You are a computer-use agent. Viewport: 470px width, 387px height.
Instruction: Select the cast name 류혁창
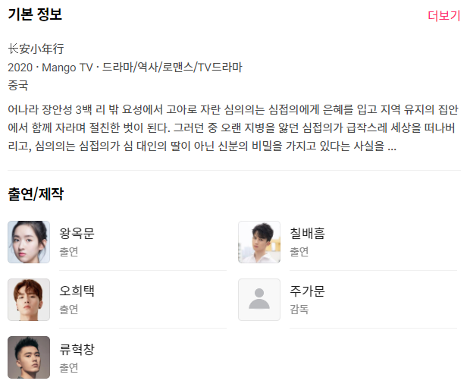click(x=77, y=349)
